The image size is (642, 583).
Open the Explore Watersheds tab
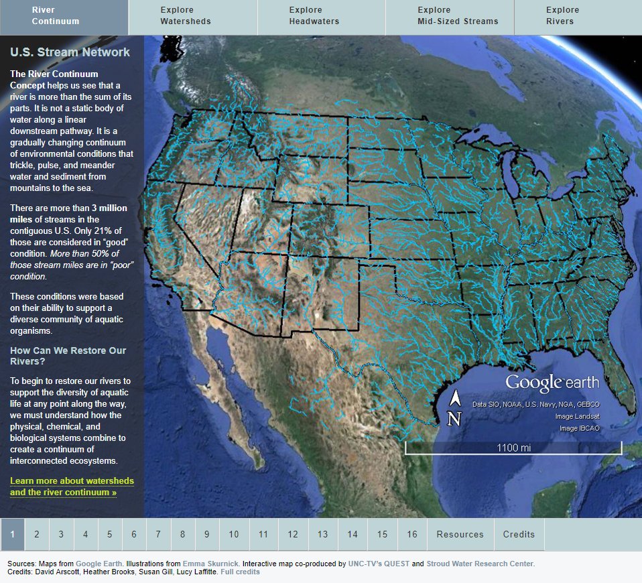tap(193, 17)
